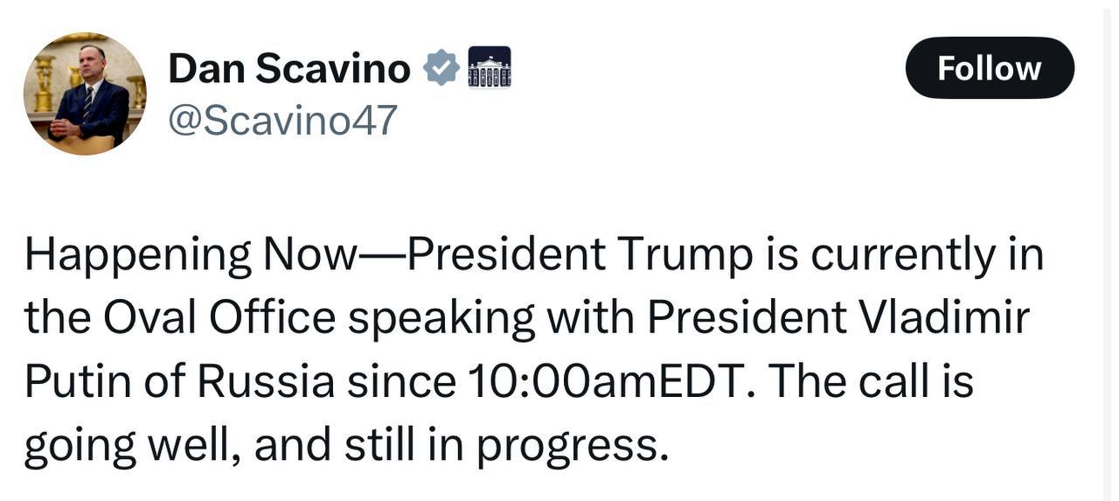This screenshot has width=1119, height=501.
Task: Click the @Scavino47 handle
Action: (x=282, y=120)
